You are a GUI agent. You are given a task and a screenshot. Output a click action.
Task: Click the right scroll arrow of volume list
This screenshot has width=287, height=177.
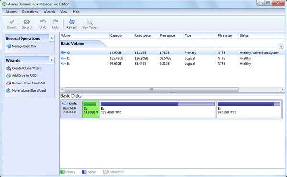282,89
